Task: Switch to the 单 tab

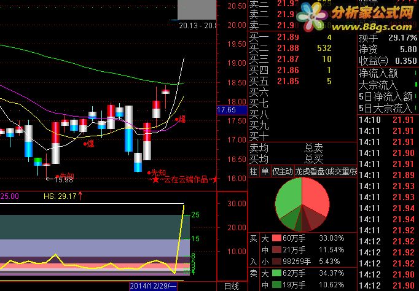Action: point(265,171)
